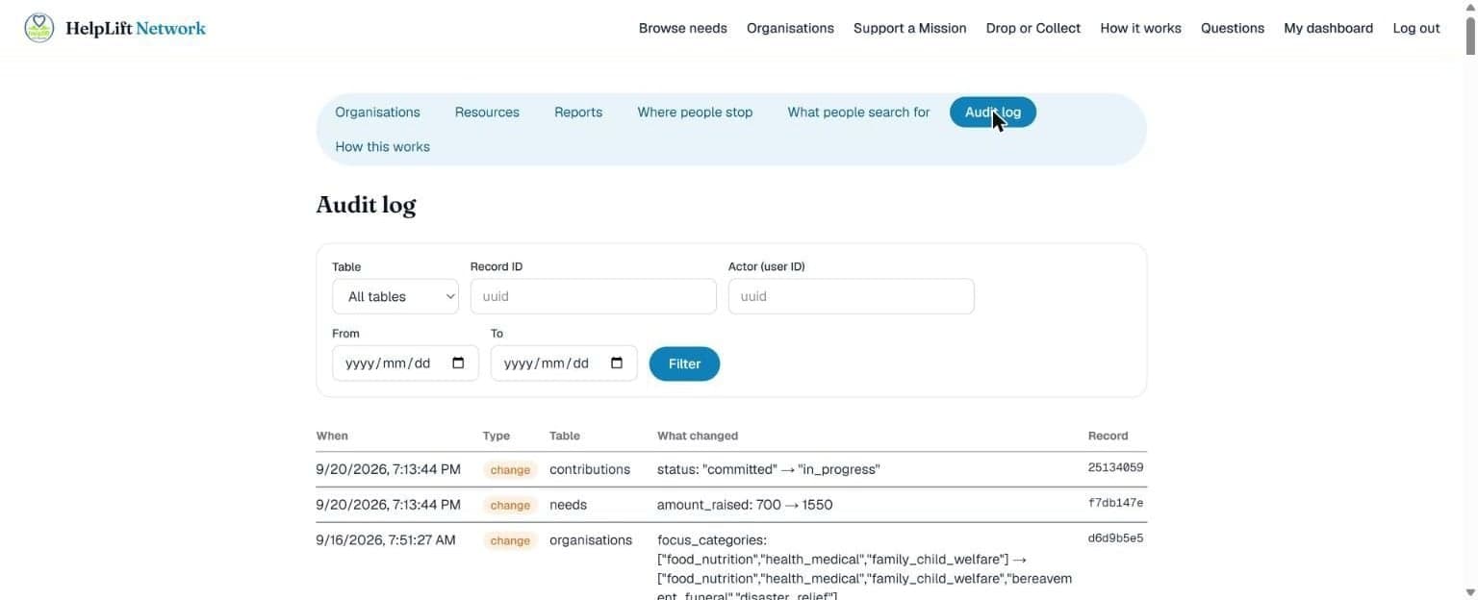Select record ID d6d9b5e5

(x=1115, y=538)
